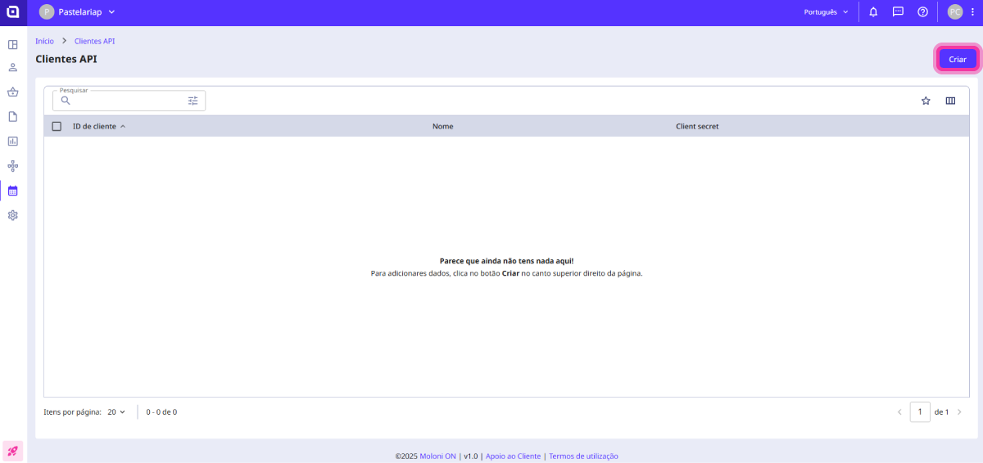Open the shopping basket sidebar icon
Viewport: 983px width, 463px height.
tap(13, 92)
